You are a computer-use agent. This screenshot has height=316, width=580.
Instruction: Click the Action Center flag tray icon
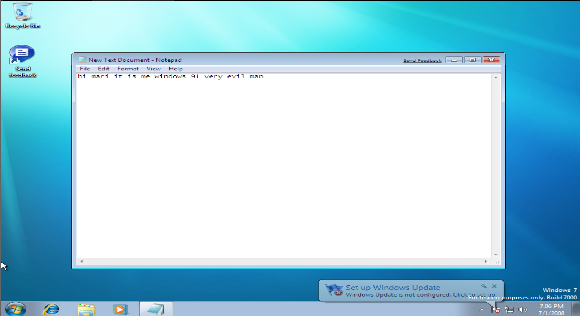(x=496, y=310)
